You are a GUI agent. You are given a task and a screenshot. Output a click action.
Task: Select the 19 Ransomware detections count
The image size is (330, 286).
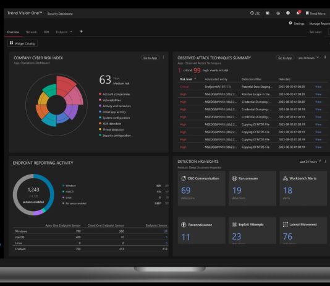click(237, 191)
